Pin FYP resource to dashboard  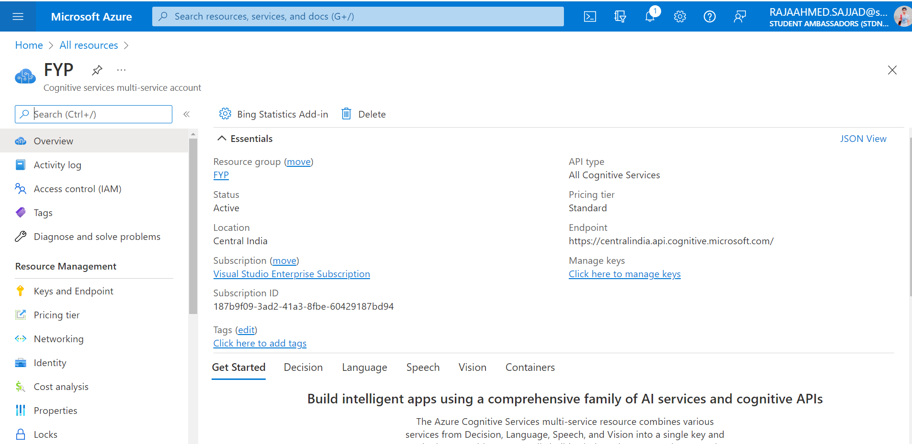pyautogui.click(x=97, y=70)
